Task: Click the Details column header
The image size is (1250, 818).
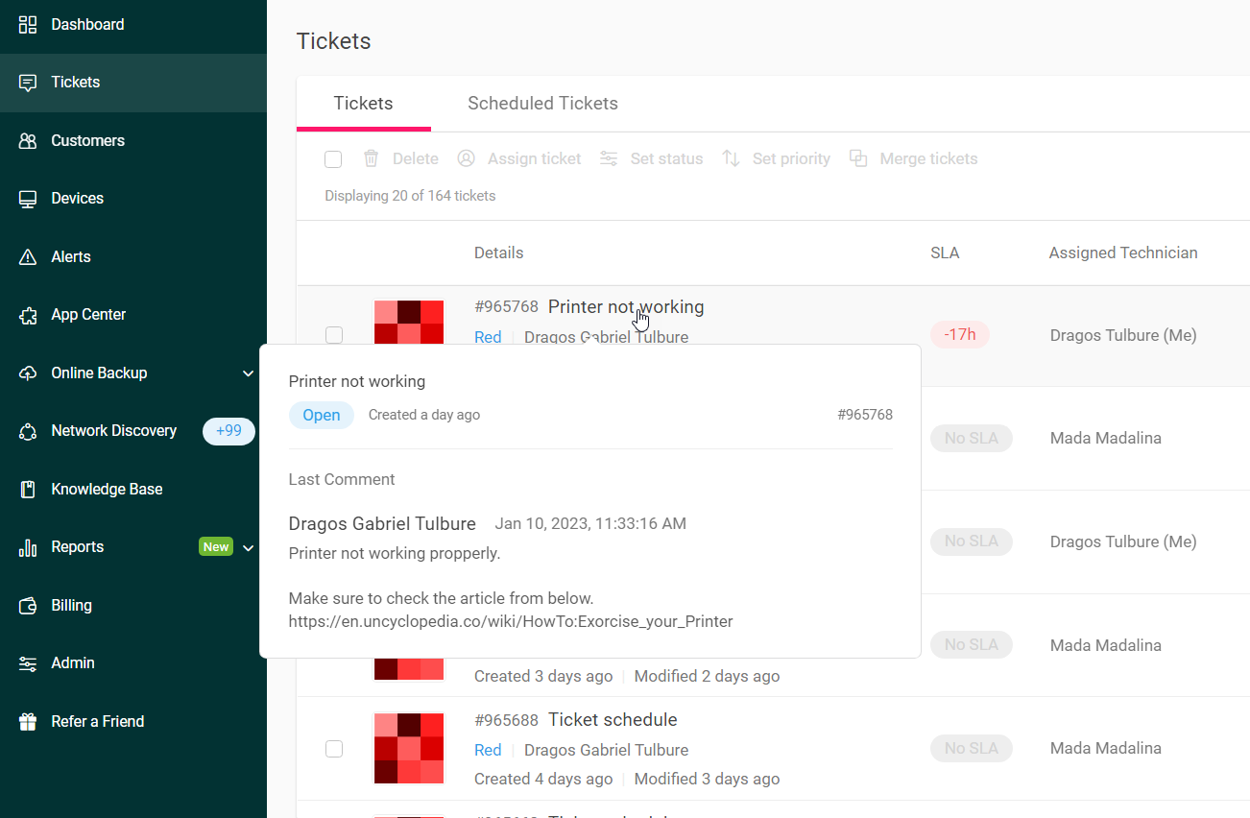Action: 498,253
